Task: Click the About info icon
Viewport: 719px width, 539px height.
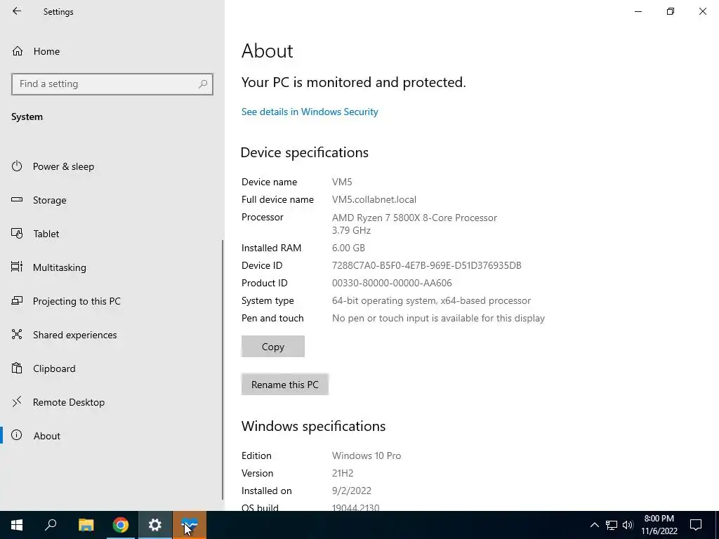Action: click(17, 435)
